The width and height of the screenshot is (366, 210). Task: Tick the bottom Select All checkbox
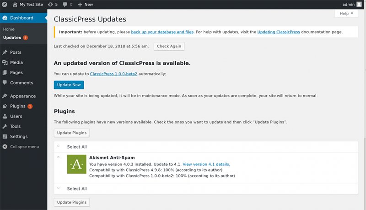click(x=59, y=188)
